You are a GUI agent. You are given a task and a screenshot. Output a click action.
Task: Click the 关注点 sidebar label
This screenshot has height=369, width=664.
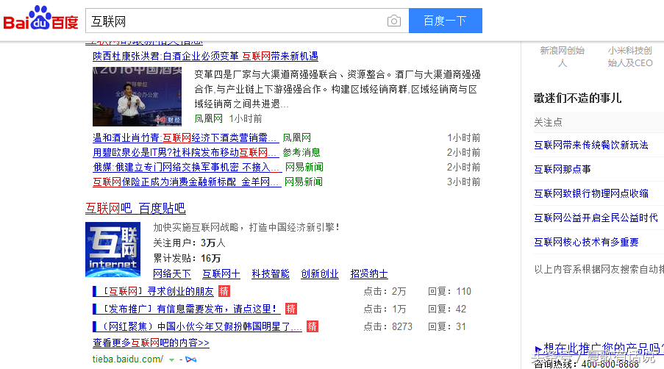click(x=548, y=122)
